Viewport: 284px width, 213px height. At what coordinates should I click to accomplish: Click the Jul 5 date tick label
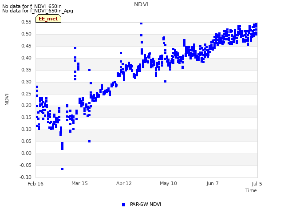pos(257,184)
